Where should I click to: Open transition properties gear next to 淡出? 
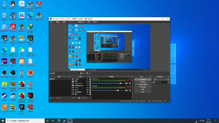point(168,80)
